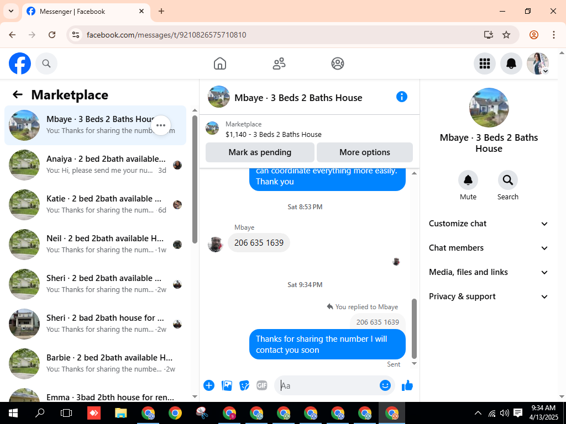The width and height of the screenshot is (566, 424).
Task: Select the Messenger | Facebook tab
Action: coord(86,12)
